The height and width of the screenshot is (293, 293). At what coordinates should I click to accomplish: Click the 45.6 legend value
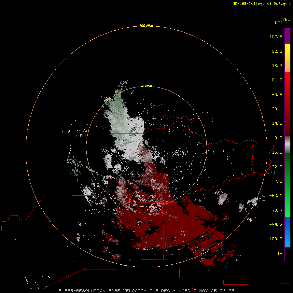click(x=277, y=94)
